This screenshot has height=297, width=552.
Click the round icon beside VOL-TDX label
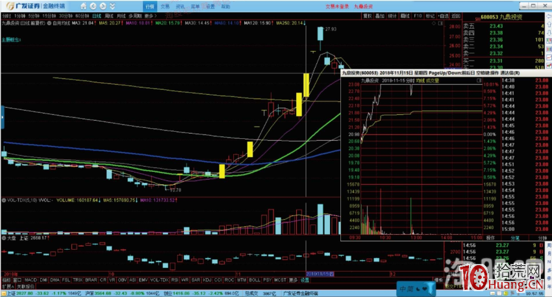point(3,200)
